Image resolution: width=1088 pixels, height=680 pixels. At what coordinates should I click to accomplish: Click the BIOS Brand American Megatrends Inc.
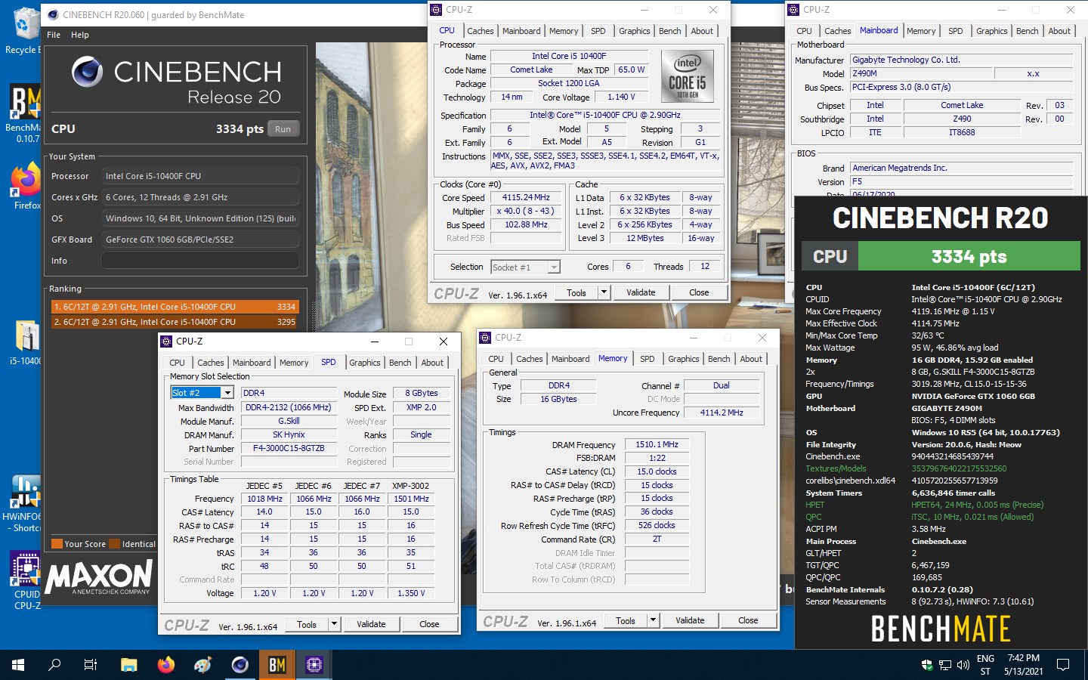coord(962,168)
